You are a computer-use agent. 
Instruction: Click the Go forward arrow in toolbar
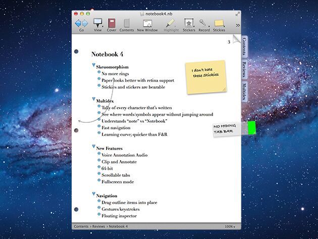click(85, 23)
